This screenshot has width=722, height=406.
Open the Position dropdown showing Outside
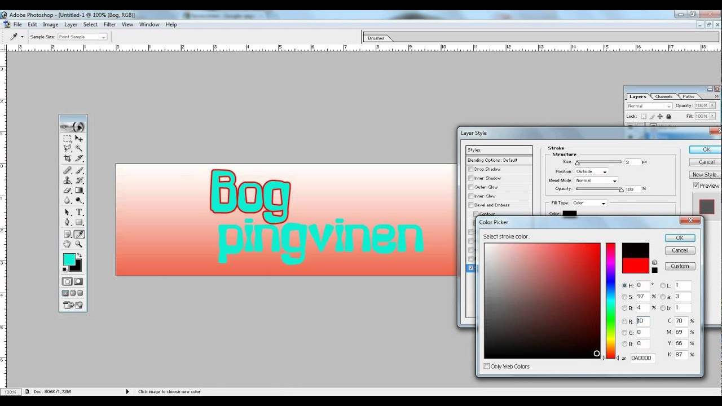point(591,171)
